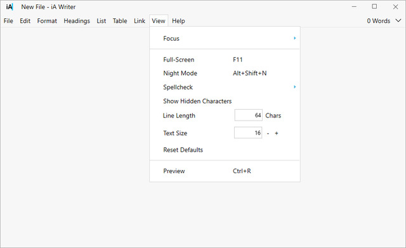
Task: Open the File menu
Action: pyautogui.click(x=8, y=21)
